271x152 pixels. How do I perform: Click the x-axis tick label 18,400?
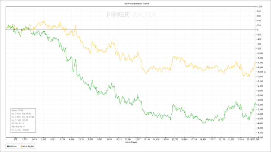(x=203, y=139)
